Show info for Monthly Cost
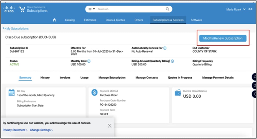Viewport: 257px width, 139px height. (89, 61)
